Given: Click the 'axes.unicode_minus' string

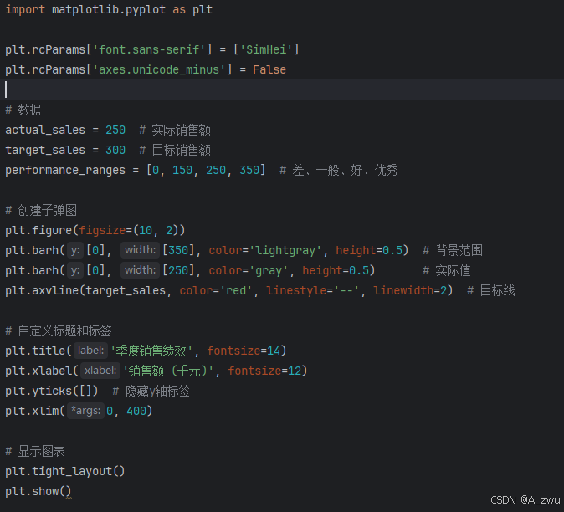Looking at the screenshot, I should (159, 69).
